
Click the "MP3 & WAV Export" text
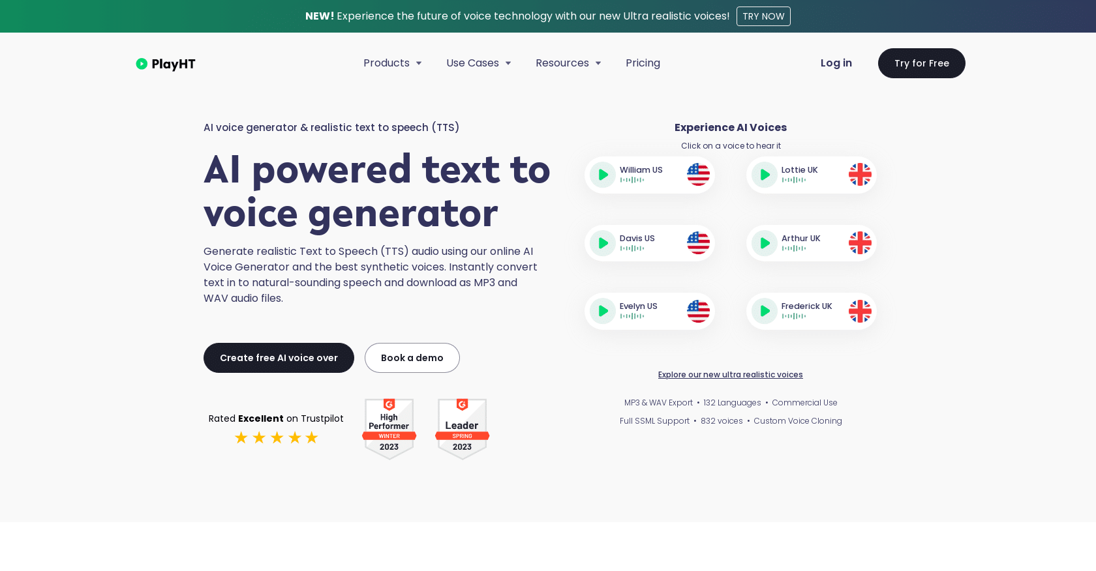pos(658,403)
